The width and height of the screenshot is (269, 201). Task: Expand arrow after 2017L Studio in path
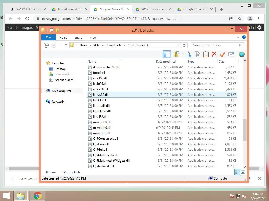tap(148, 45)
